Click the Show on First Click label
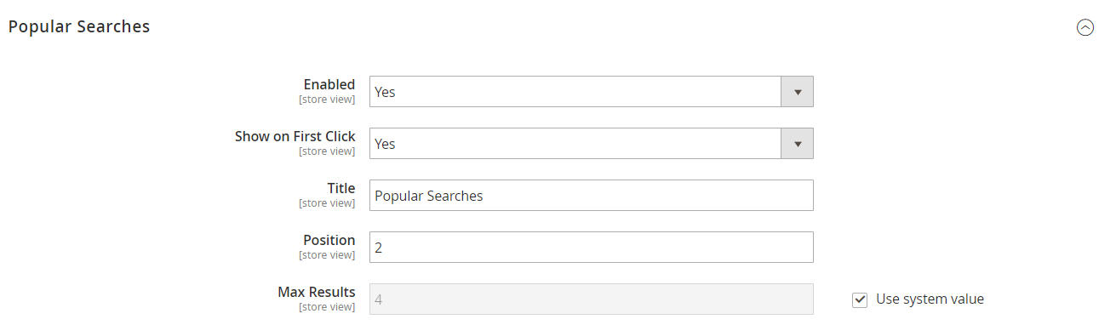The image size is (1116, 325). click(x=295, y=136)
